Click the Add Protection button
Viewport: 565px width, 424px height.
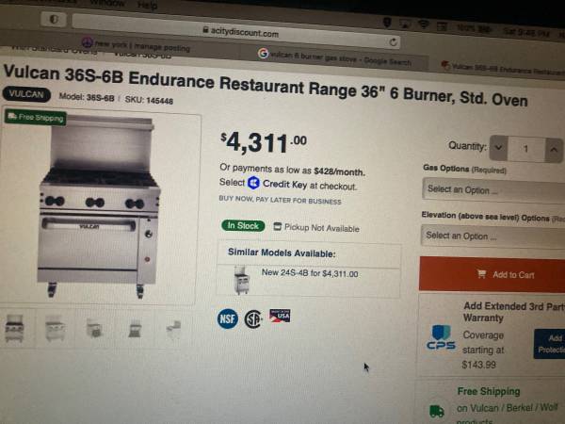tap(550, 344)
